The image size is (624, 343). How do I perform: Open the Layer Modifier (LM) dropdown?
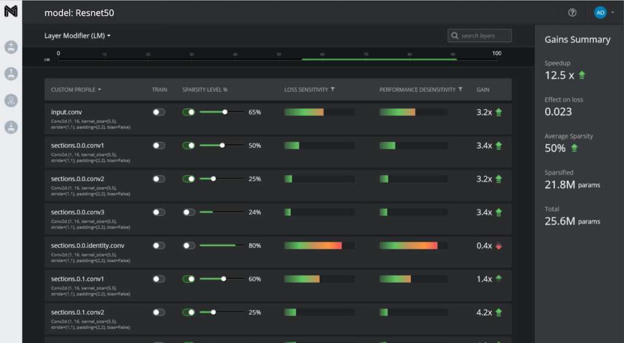click(x=77, y=35)
